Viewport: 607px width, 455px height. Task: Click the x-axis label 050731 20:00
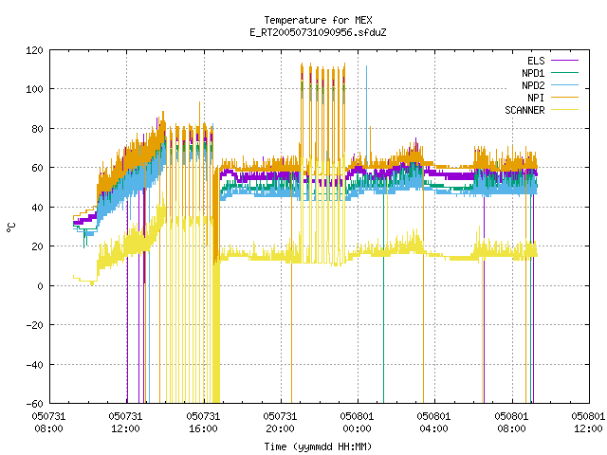click(x=280, y=423)
